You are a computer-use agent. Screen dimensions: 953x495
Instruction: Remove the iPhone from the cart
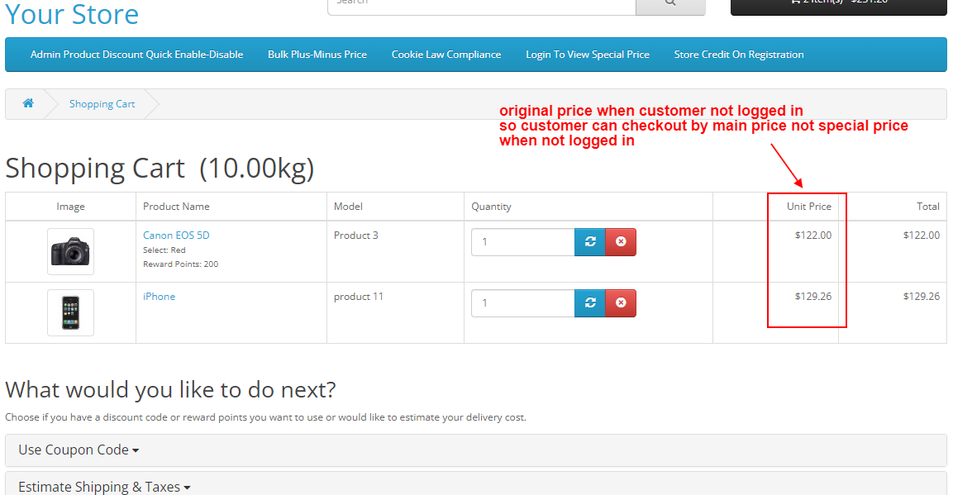tap(621, 302)
